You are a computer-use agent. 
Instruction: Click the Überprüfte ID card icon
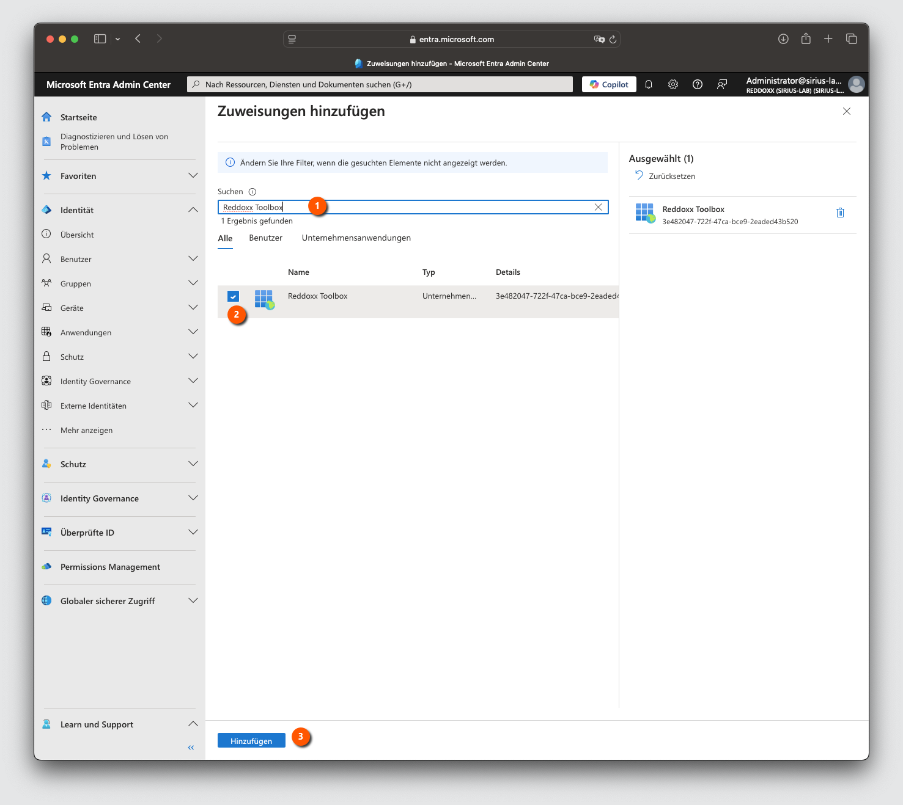tap(46, 532)
